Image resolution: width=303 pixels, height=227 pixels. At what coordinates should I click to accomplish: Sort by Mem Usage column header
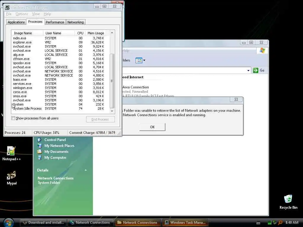point(96,33)
